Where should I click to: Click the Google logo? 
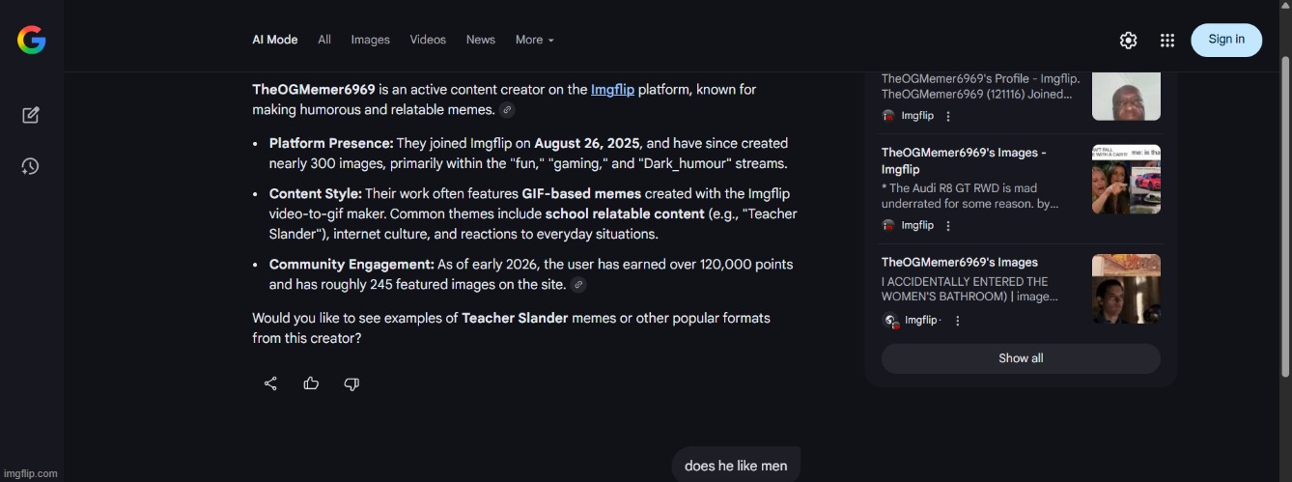(x=31, y=40)
